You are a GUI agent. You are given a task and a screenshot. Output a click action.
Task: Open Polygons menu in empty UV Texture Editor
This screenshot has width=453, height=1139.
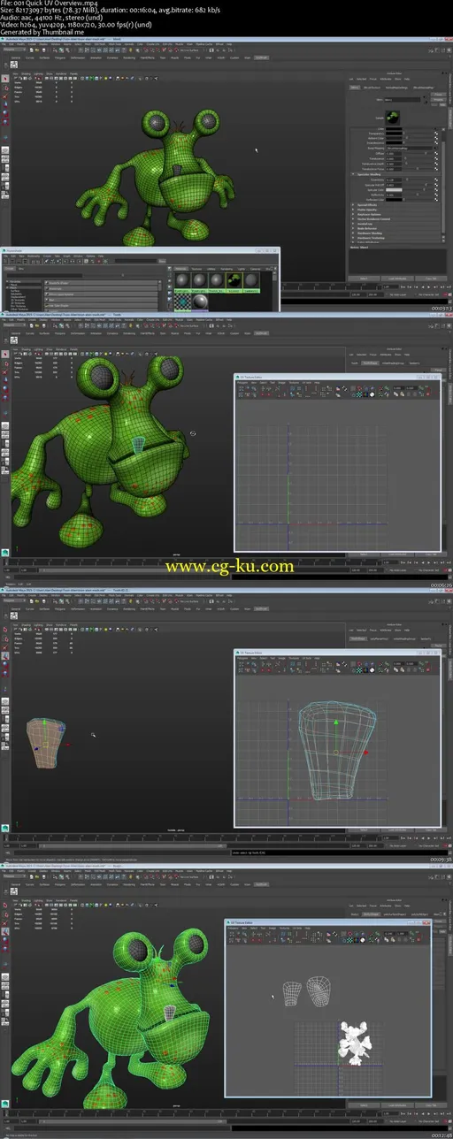pyautogui.click(x=244, y=383)
